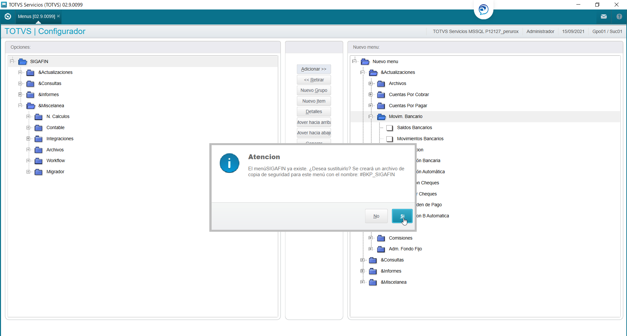
Task: Switch to the Menus [02.9.0099] tab
Action: (37, 16)
